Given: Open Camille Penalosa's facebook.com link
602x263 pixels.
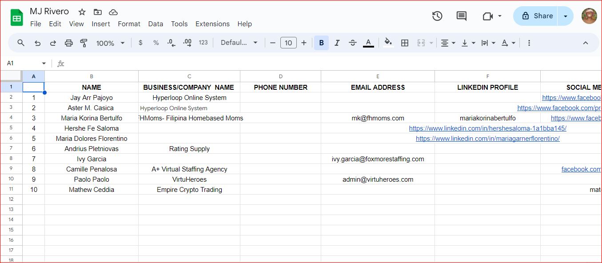Looking at the screenshot, I should pyautogui.click(x=582, y=169).
